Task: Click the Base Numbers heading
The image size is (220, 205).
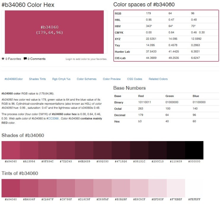Action: [129, 88]
